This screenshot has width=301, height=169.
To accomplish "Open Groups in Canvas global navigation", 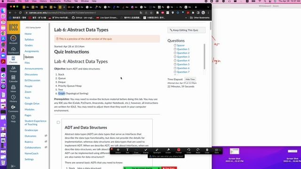I will [x=13, y=69].
